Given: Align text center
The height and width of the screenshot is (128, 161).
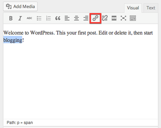Looking at the screenshot, I should pyautogui.click(x=76, y=18).
